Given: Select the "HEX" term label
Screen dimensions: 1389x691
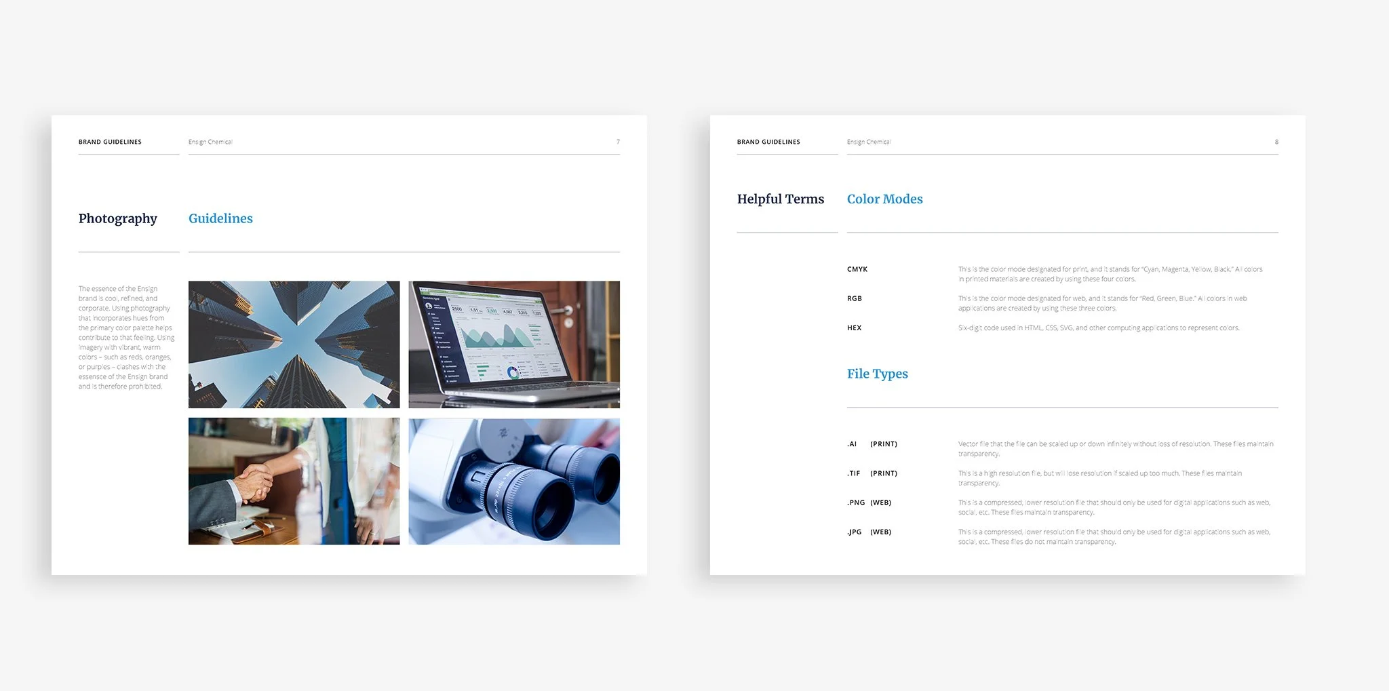Looking at the screenshot, I should (x=855, y=328).
